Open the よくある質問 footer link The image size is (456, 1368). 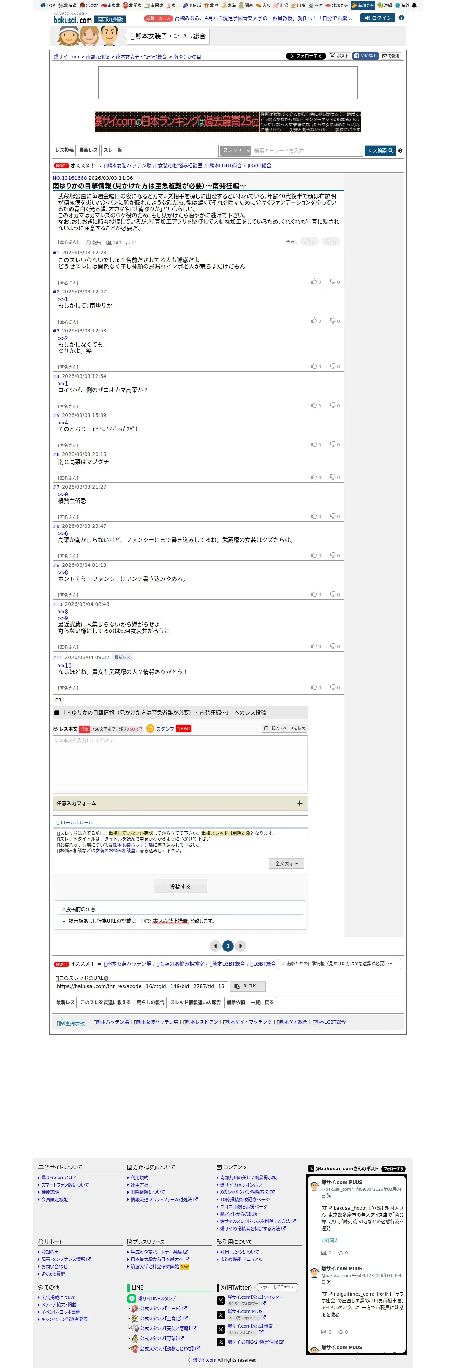(x=53, y=1274)
